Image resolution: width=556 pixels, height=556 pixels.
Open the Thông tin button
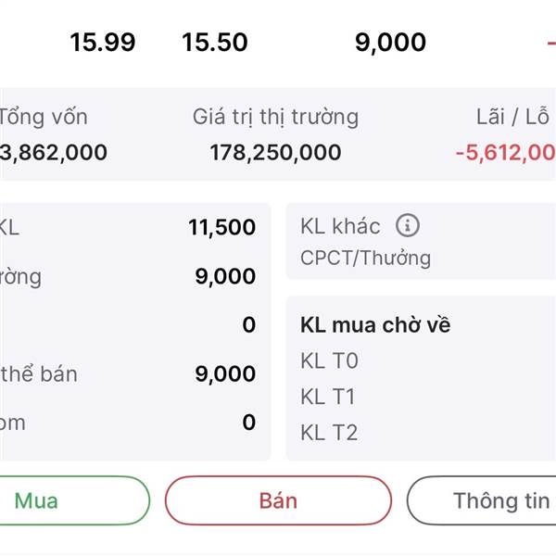(482, 500)
